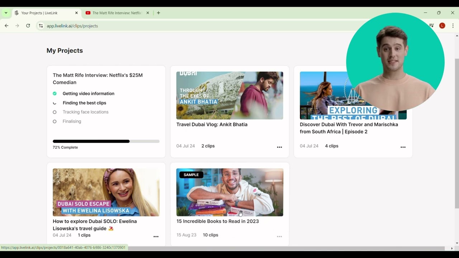Click scroll-right arrow of horizontal scrollbar
Image resolution: width=459 pixels, height=258 pixels.
click(x=452, y=248)
